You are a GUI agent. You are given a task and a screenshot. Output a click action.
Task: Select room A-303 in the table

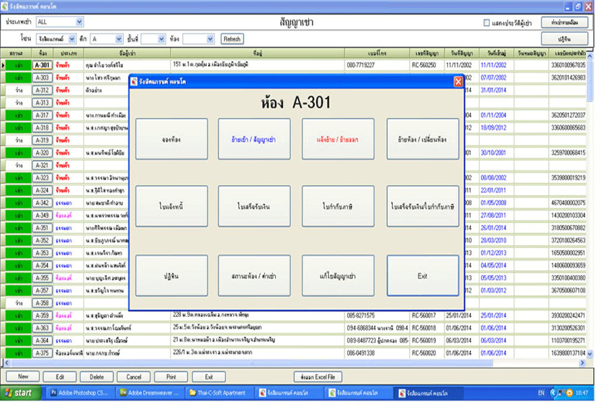point(42,78)
